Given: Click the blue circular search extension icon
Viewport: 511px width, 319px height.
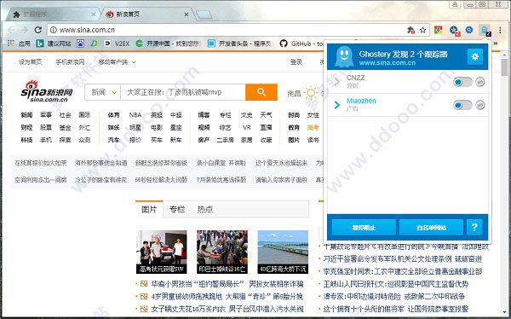Looking at the screenshot, I should click(469, 30).
